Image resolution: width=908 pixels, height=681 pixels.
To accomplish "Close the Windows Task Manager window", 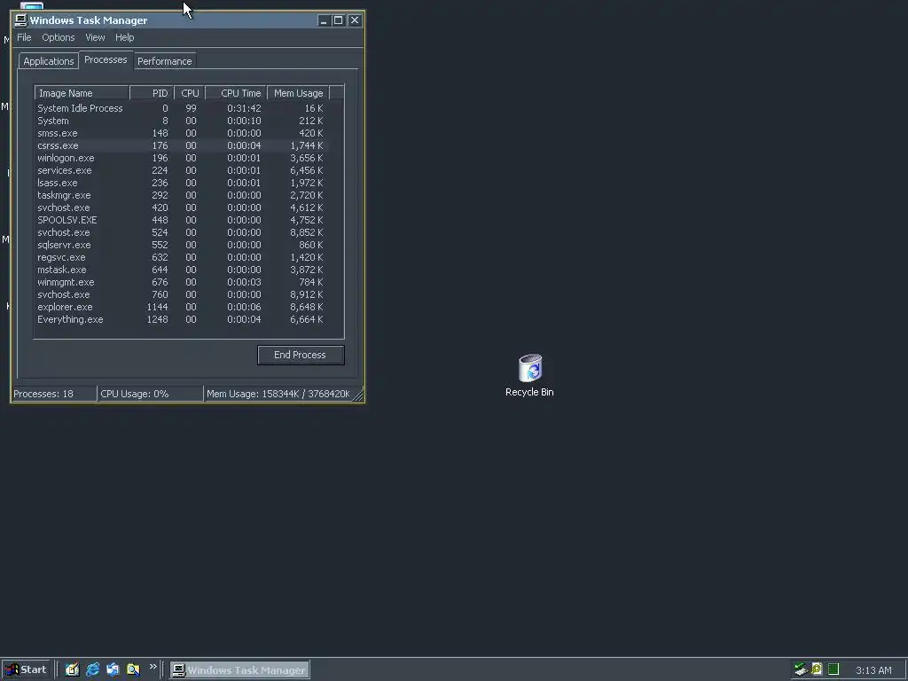I will tap(355, 20).
